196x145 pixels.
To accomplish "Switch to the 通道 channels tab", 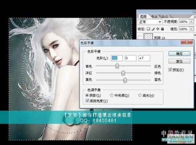I will [154, 17].
